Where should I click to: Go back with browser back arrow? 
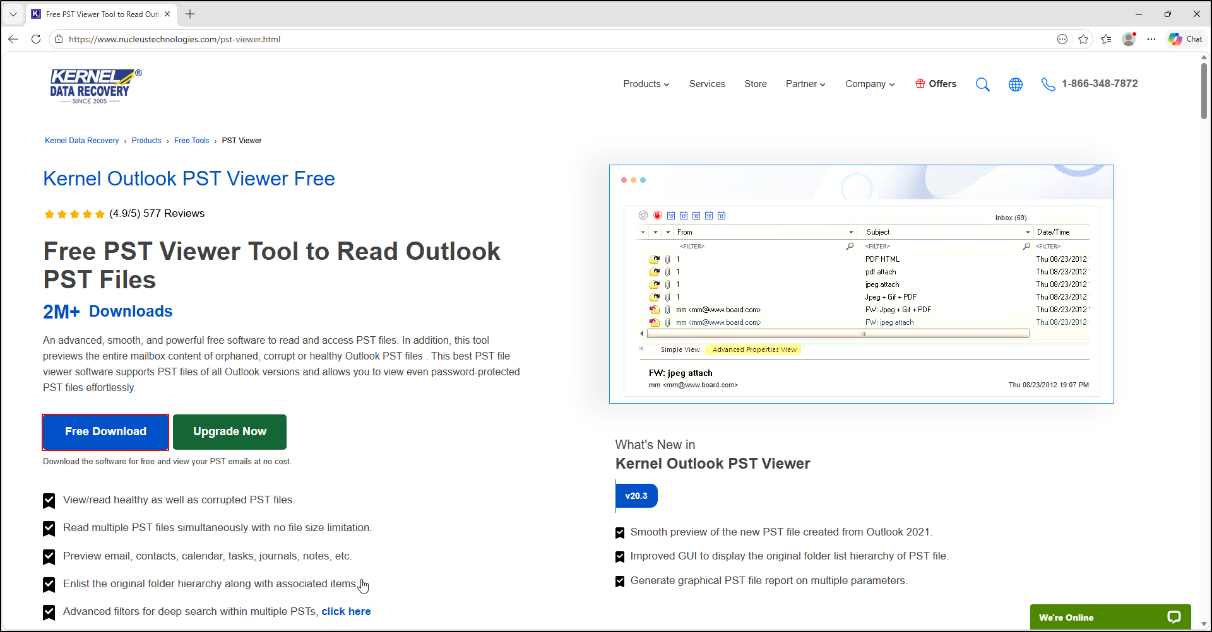click(13, 39)
